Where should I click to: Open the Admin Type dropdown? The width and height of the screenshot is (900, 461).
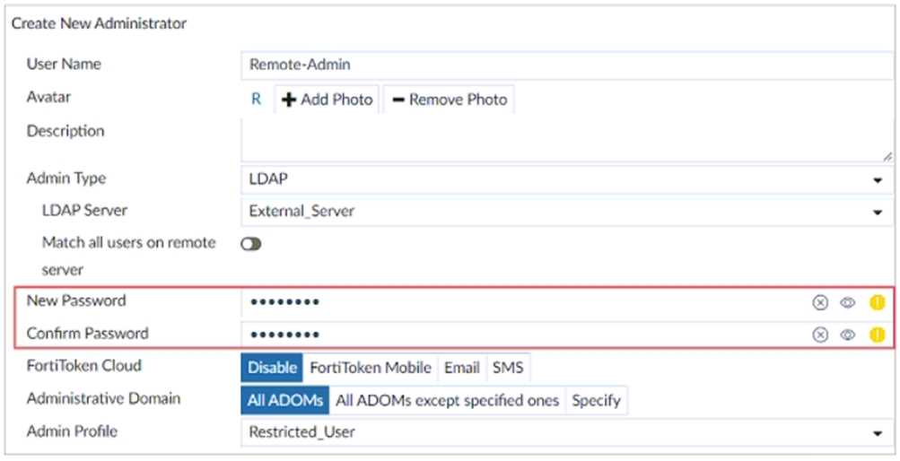point(565,179)
